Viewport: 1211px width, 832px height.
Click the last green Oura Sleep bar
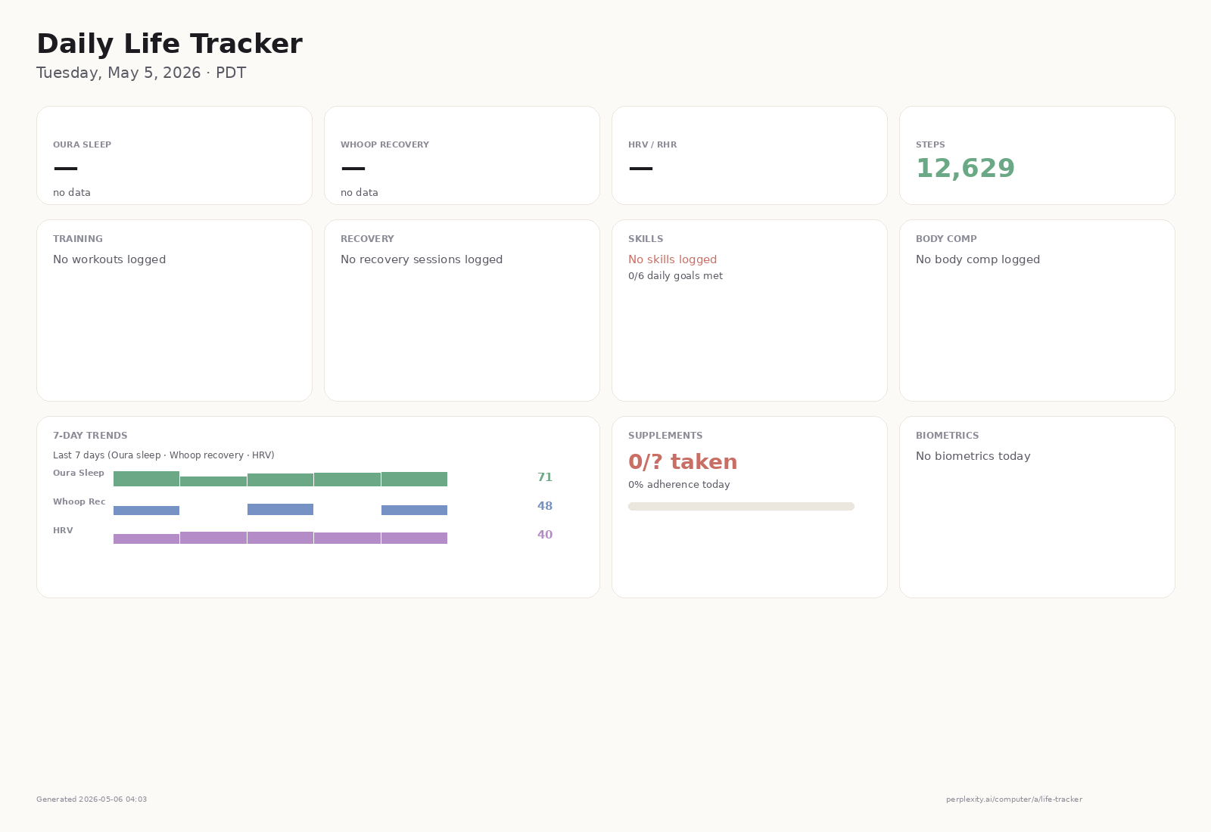[x=414, y=479]
